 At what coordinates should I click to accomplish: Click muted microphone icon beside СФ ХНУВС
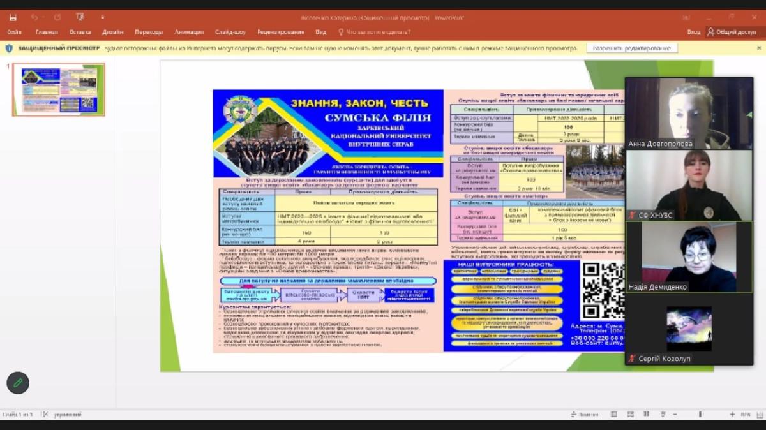pos(633,215)
